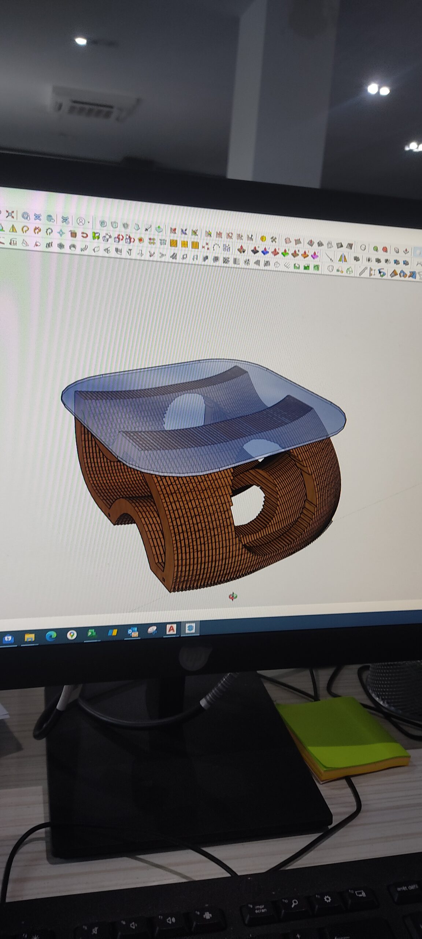The height and width of the screenshot is (939, 422).
Task: Launch Microsoft Edge from the taskbar
Action: click(51, 636)
